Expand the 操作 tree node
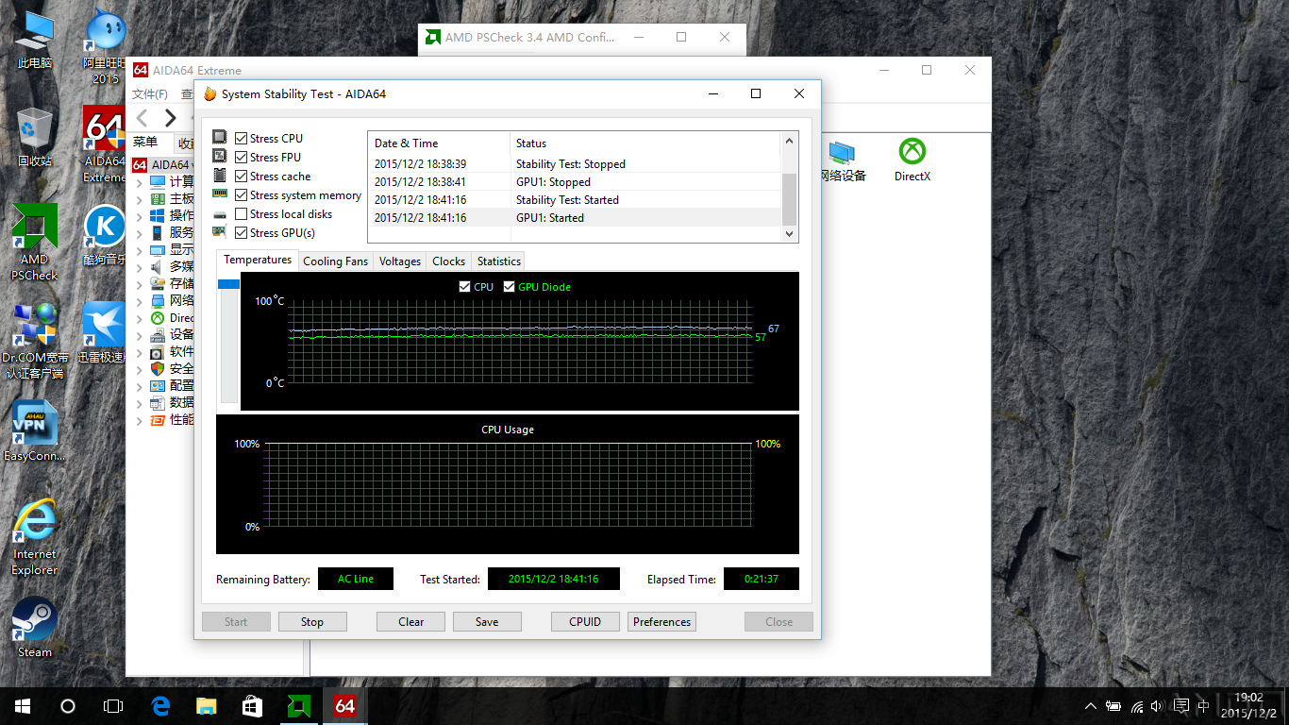The width and height of the screenshot is (1289, 725). coord(140,216)
